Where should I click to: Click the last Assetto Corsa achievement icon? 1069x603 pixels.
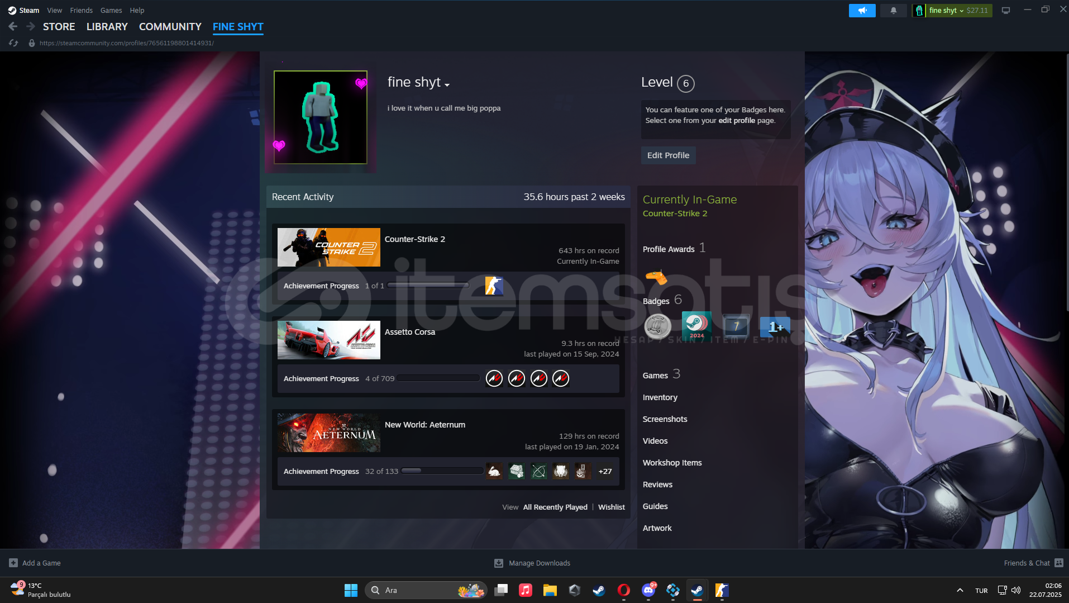(x=560, y=378)
